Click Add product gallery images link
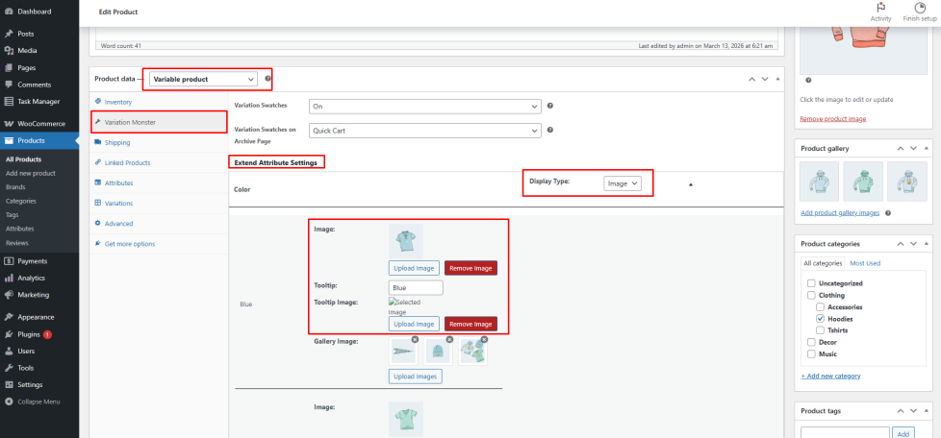 840,212
